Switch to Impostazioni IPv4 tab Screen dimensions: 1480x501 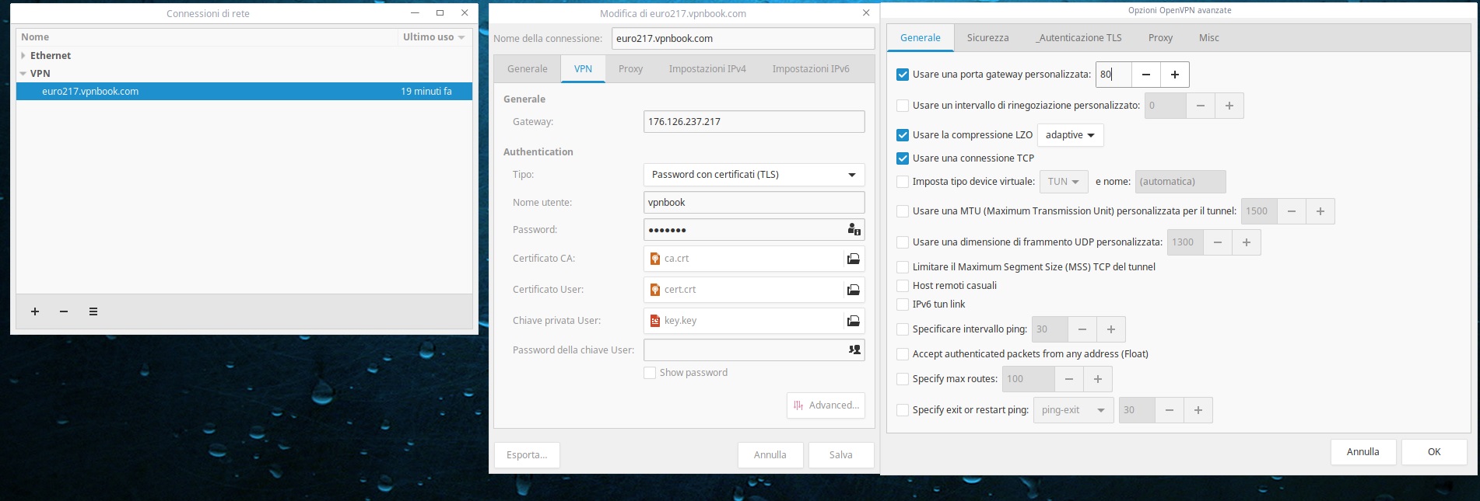pos(707,69)
